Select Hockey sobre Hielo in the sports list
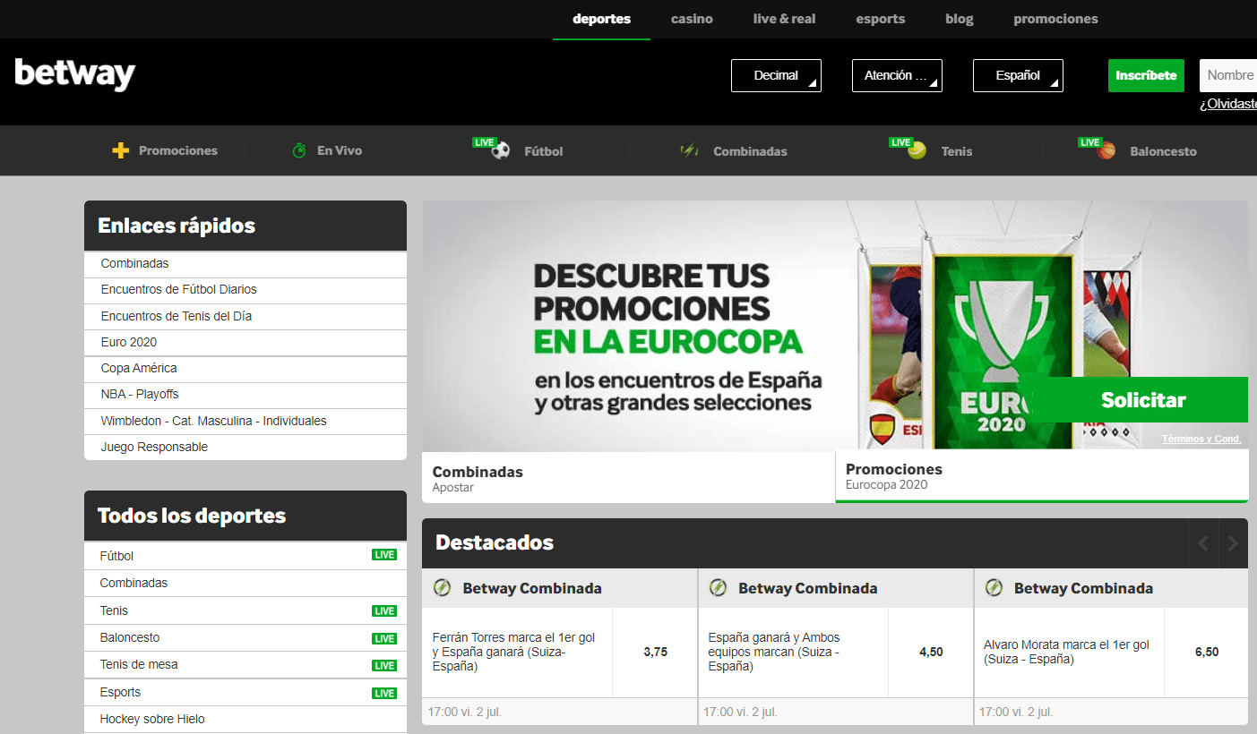This screenshot has width=1257, height=734. (x=245, y=719)
